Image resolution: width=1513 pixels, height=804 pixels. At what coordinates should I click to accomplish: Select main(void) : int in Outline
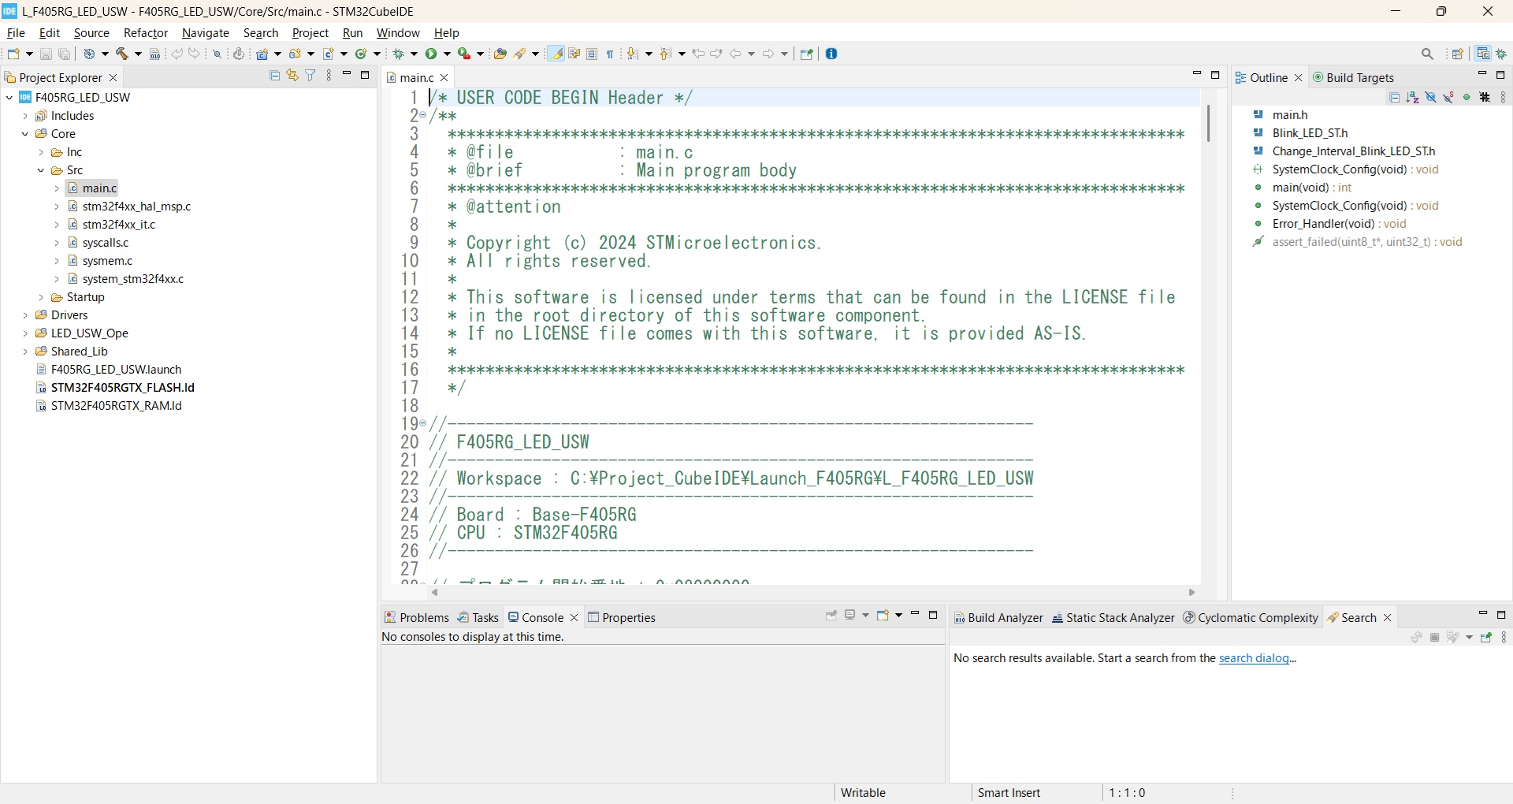click(1312, 188)
